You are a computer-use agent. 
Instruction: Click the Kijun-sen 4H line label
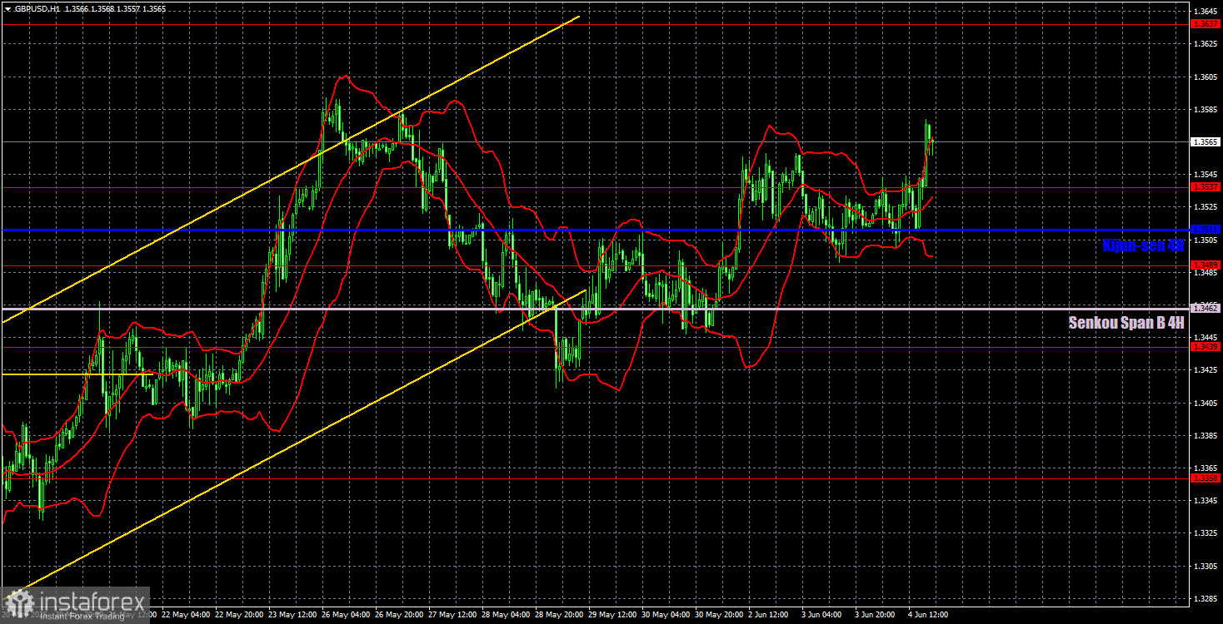point(1142,245)
